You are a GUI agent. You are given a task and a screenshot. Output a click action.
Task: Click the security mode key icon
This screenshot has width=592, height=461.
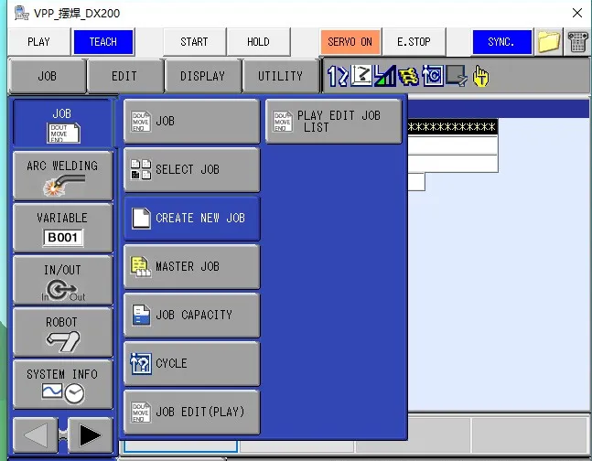[408, 76]
